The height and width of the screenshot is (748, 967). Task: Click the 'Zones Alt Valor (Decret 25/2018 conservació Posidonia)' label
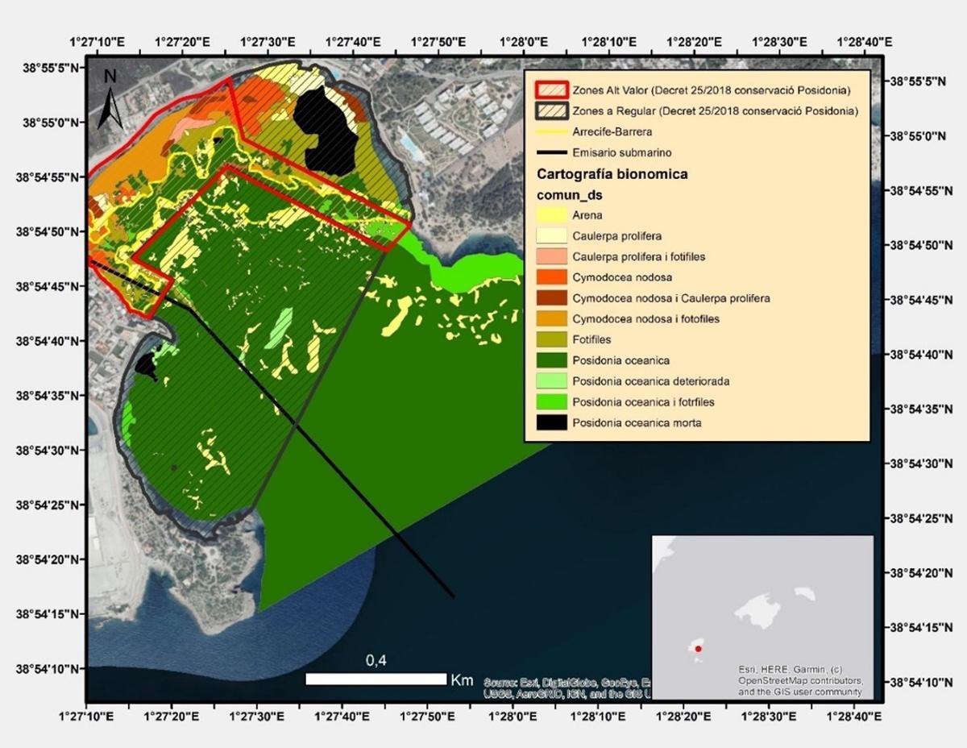[712, 89]
